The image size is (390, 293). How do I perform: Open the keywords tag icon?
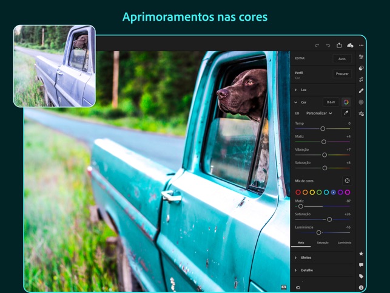[361, 276]
